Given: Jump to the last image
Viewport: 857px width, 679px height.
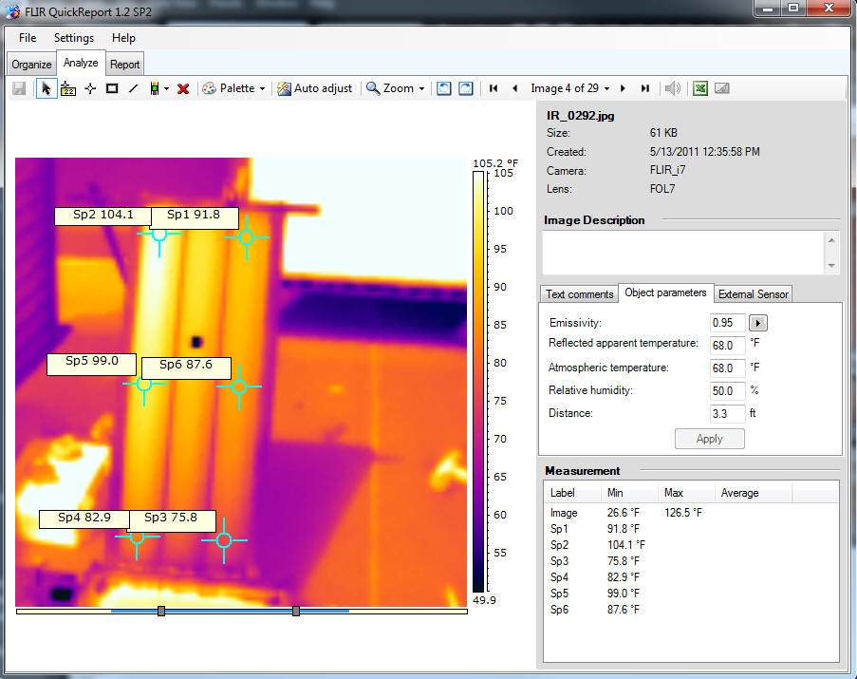Looking at the screenshot, I should [645, 88].
